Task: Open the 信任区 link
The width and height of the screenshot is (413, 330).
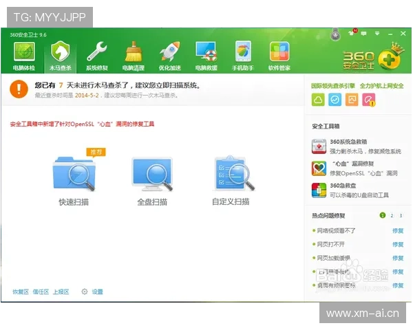Action: 41,291
